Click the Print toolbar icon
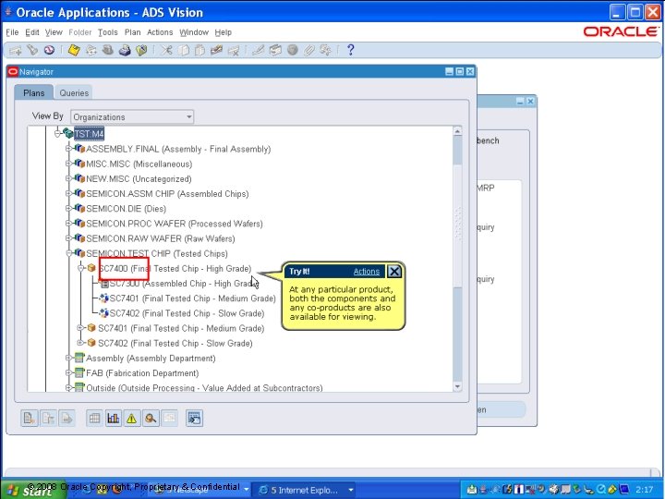 click(125, 51)
